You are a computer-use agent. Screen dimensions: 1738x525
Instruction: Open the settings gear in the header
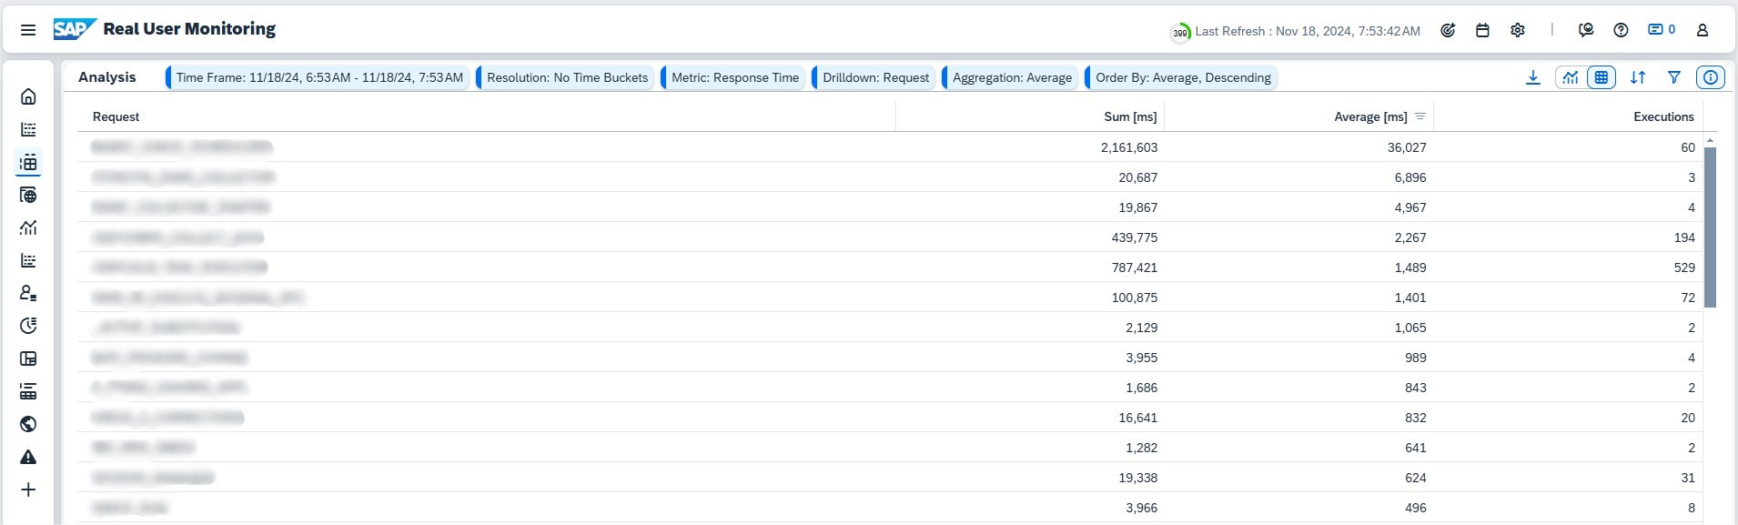[1518, 30]
